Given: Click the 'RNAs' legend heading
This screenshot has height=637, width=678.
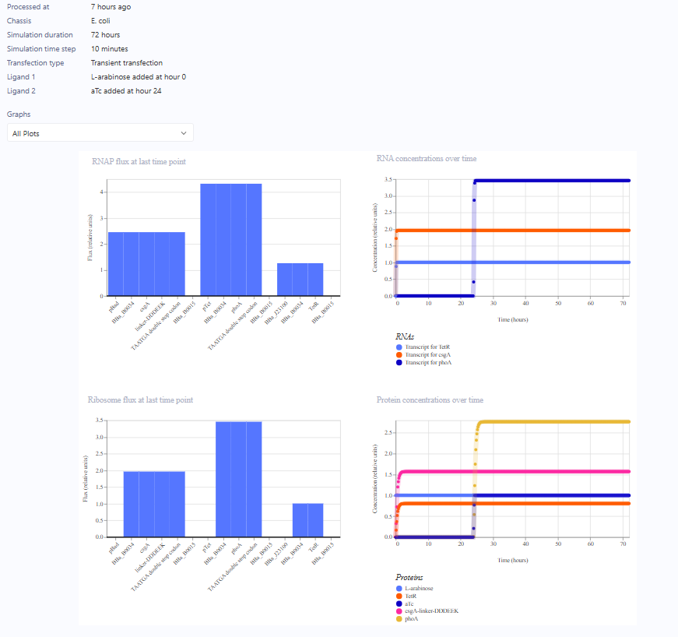Looking at the screenshot, I should coord(405,336).
